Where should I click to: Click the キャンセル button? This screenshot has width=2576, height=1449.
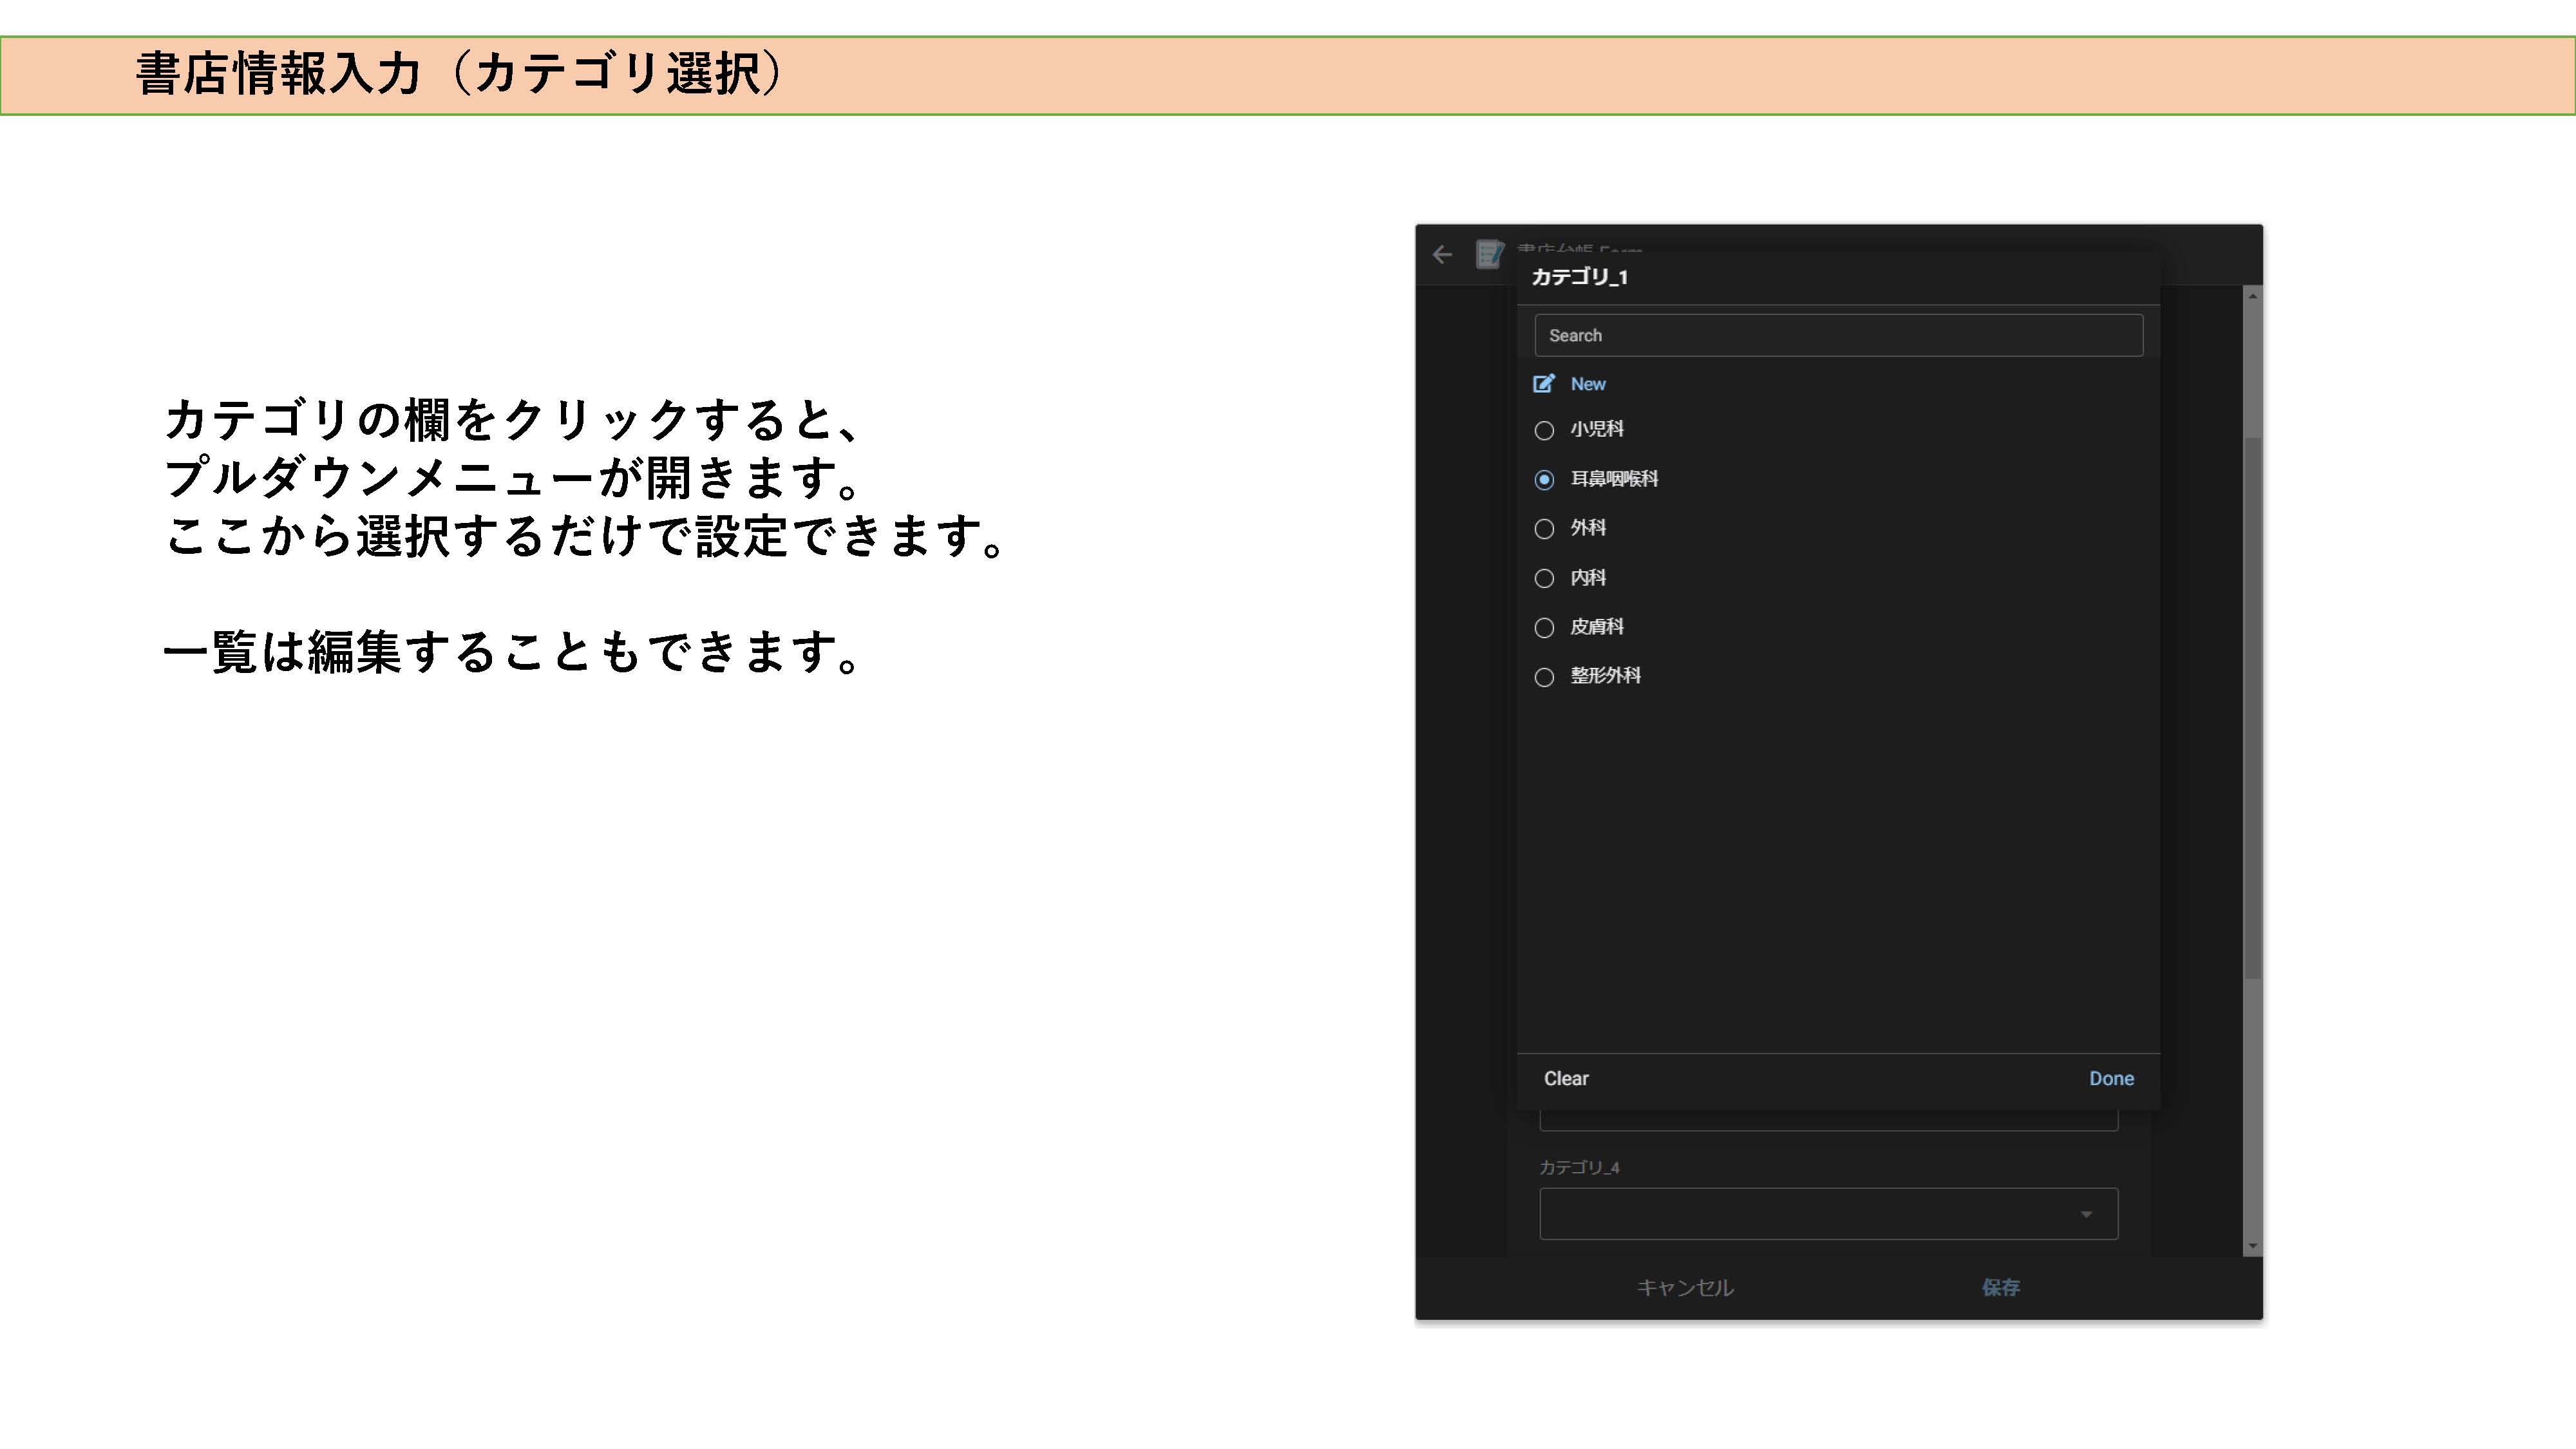(x=1685, y=1288)
